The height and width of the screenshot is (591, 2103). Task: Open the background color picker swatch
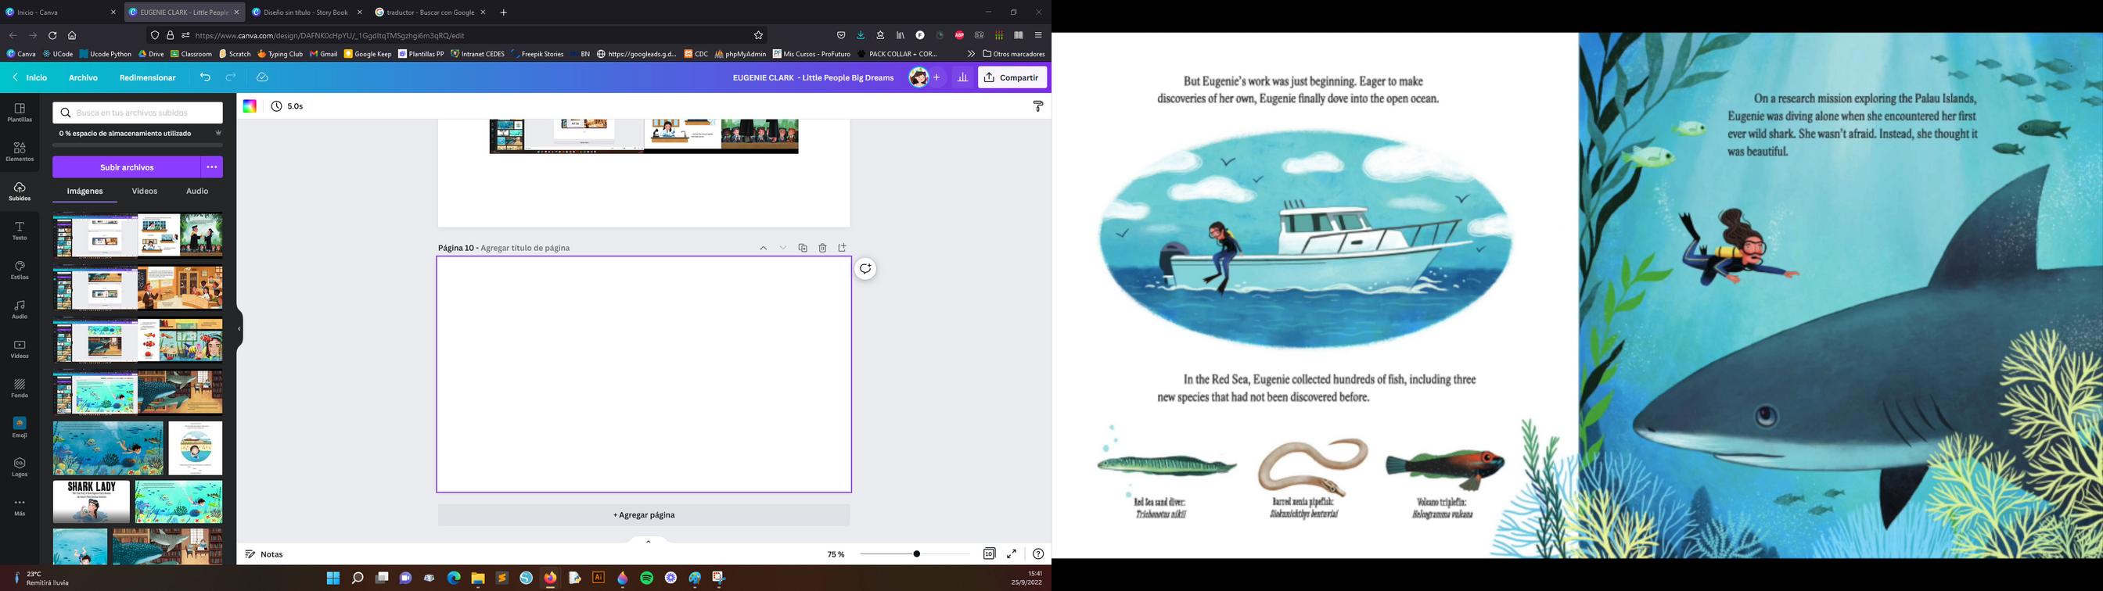(250, 107)
